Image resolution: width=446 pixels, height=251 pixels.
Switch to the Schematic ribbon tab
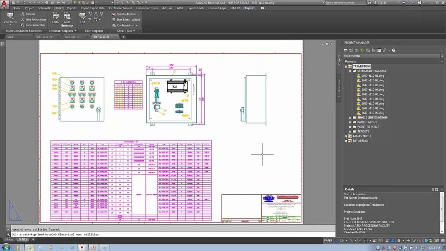pyautogui.click(x=45, y=8)
